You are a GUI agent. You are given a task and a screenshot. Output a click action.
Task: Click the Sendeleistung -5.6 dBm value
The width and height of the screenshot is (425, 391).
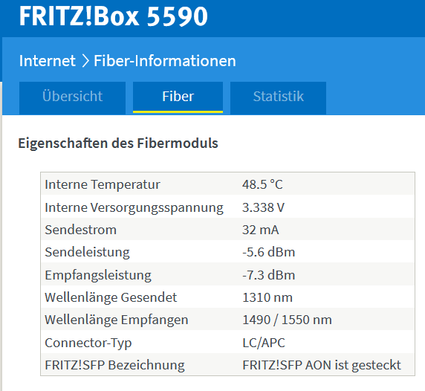tap(268, 252)
